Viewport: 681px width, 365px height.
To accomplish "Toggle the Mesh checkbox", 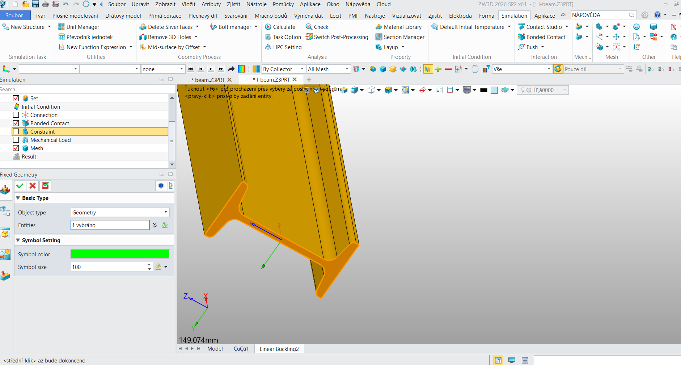I will [x=16, y=148].
